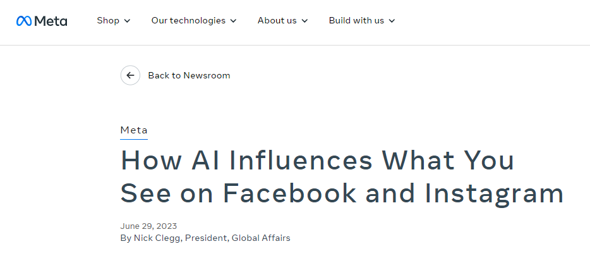Click the Meta infinity logo icon
The height and width of the screenshot is (270, 590).
pos(24,21)
